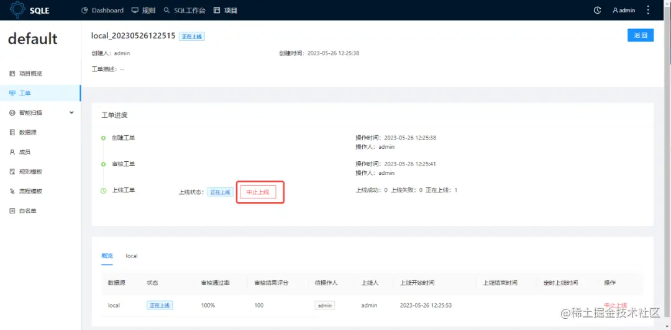
Task: Click the score value 100 cell
Action: pos(259,305)
